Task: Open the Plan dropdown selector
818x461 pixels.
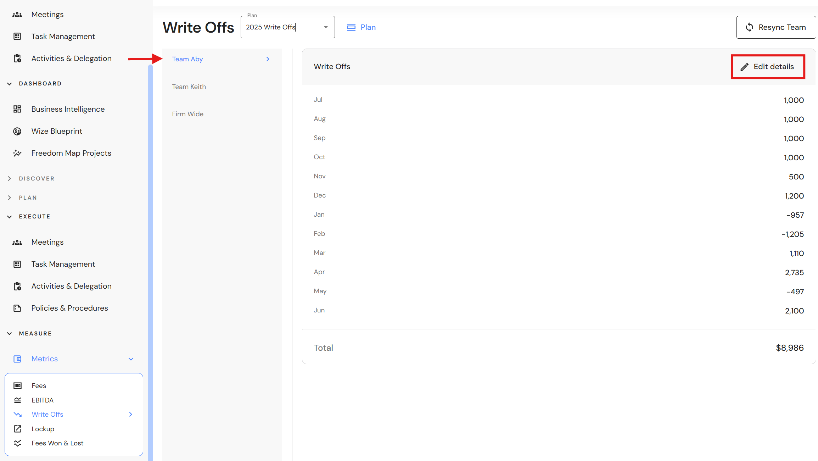Action: (x=325, y=27)
